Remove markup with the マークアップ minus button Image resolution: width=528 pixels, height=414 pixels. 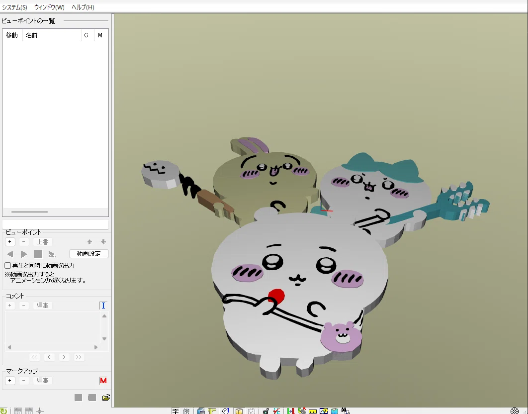point(23,380)
